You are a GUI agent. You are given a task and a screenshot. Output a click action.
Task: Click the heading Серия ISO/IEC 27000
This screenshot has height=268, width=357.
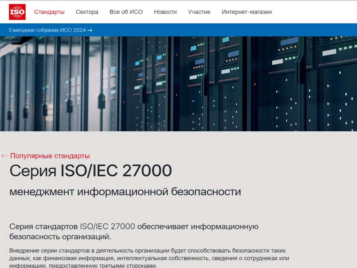(x=91, y=171)
